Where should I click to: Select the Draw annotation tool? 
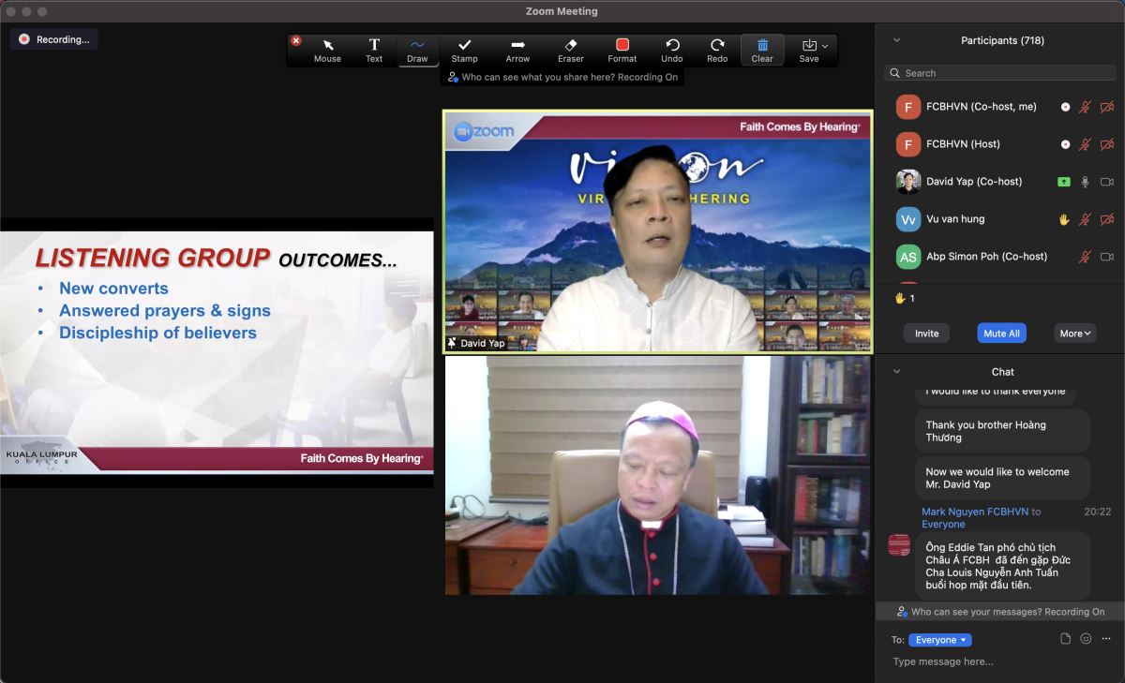(417, 50)
